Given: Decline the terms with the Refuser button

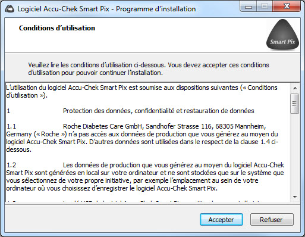Looking at the screenshot, I should (x=272, y=220).
